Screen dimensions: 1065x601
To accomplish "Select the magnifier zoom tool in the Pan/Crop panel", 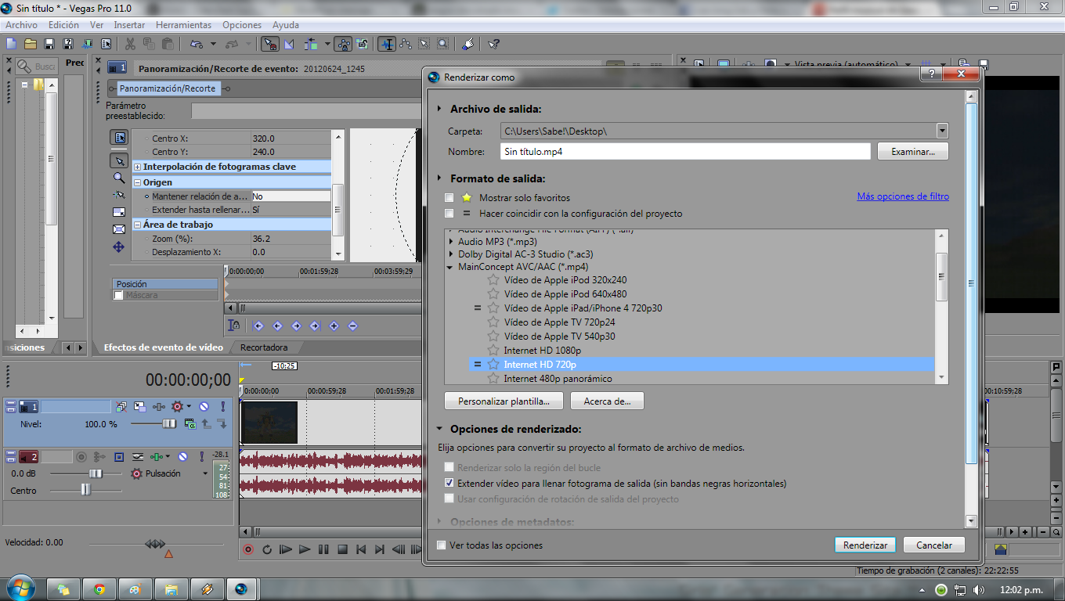I will 119,178.
